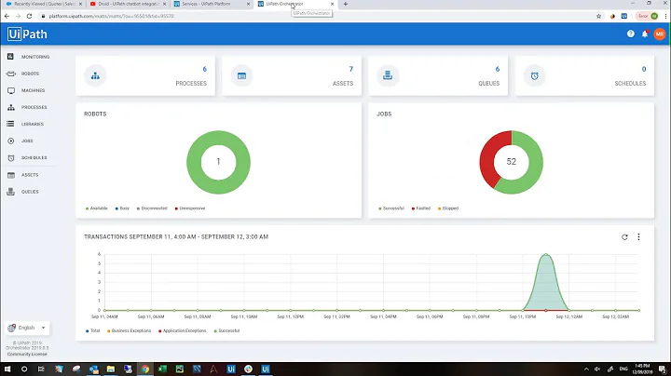The height and width of the screenshot is (376, 671).
Task: Open the Robots sidebar icon
Action: point(10,74)
